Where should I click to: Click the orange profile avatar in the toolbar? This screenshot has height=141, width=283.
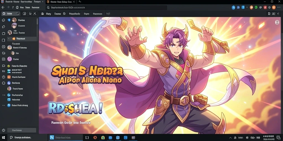(x=274, y=7)
